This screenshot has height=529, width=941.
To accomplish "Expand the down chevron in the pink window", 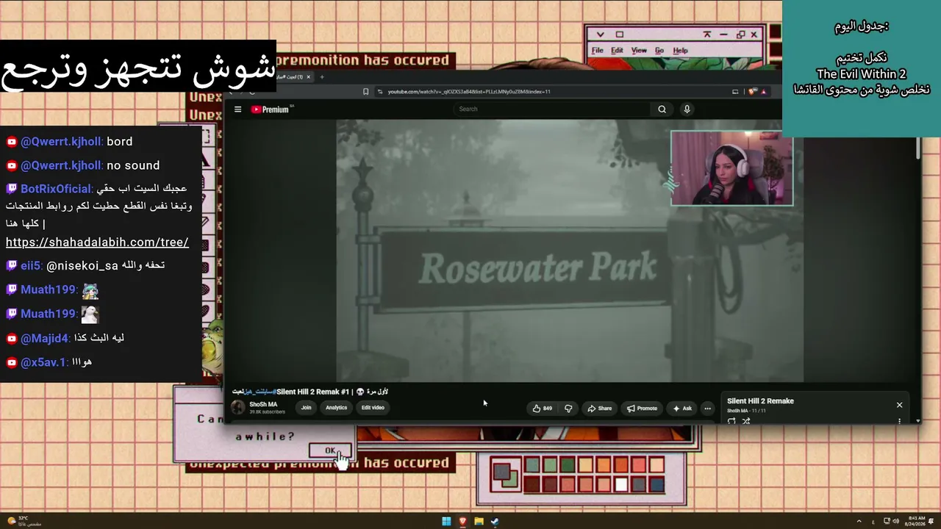I will tap(600, 35).
